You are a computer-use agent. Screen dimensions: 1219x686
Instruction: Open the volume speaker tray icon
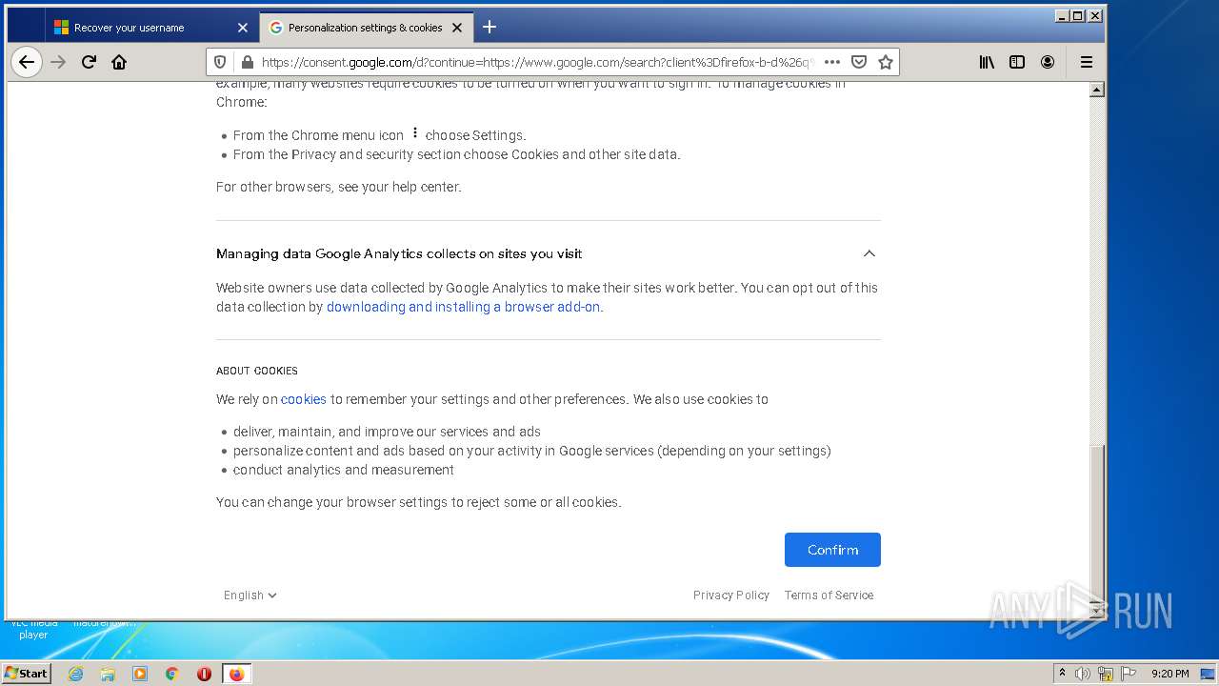tap(1082, 674)
